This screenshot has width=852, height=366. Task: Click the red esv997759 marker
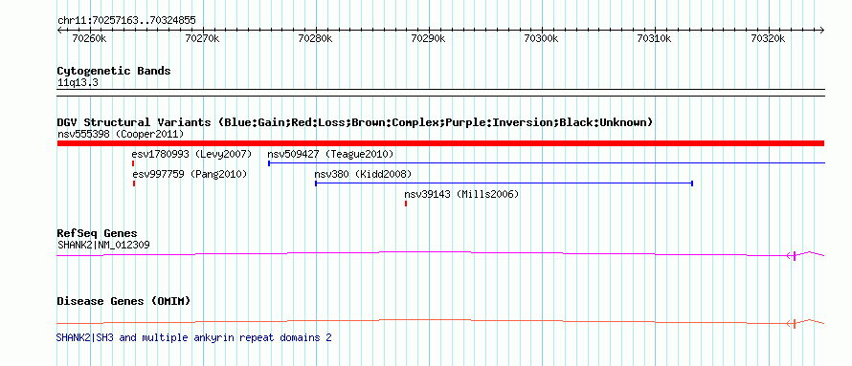coord(134,183)
